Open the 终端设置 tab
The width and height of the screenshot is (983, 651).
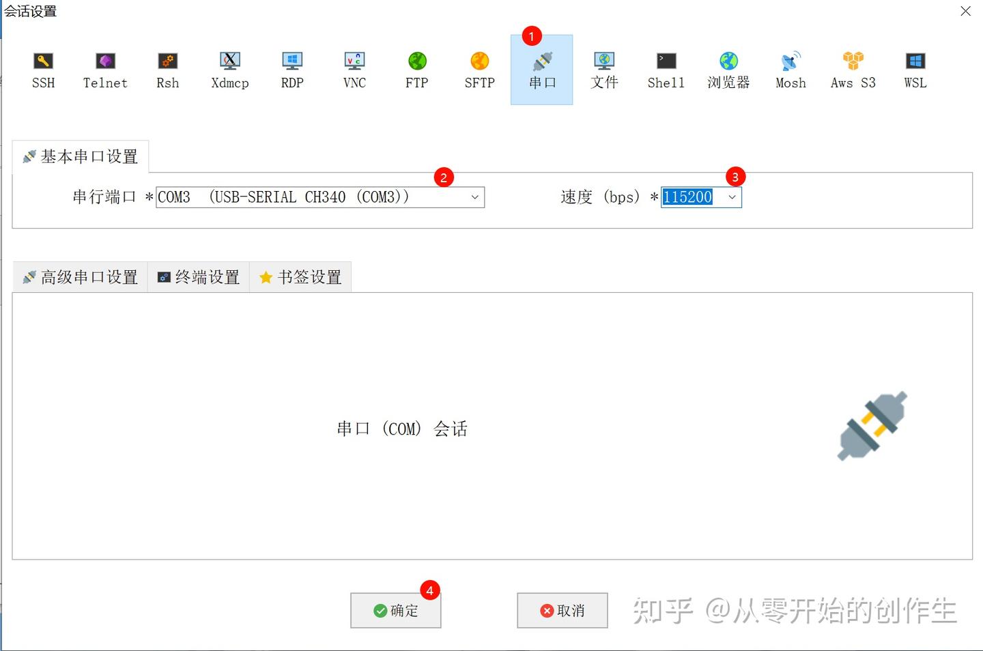click(x=199, y=277)
